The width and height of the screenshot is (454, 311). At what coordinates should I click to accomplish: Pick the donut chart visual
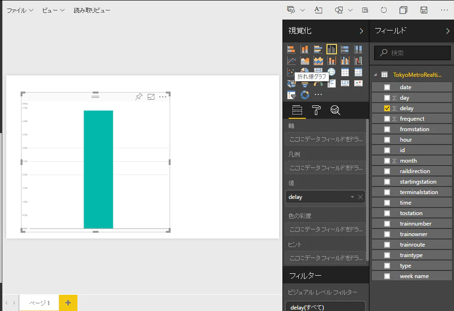304,94
